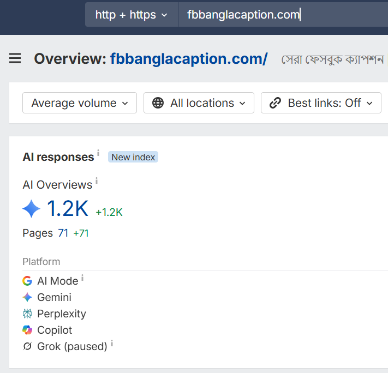This screenshot has height=373, width=388.
Task: Click the New index badge
Action: [133, 157]
